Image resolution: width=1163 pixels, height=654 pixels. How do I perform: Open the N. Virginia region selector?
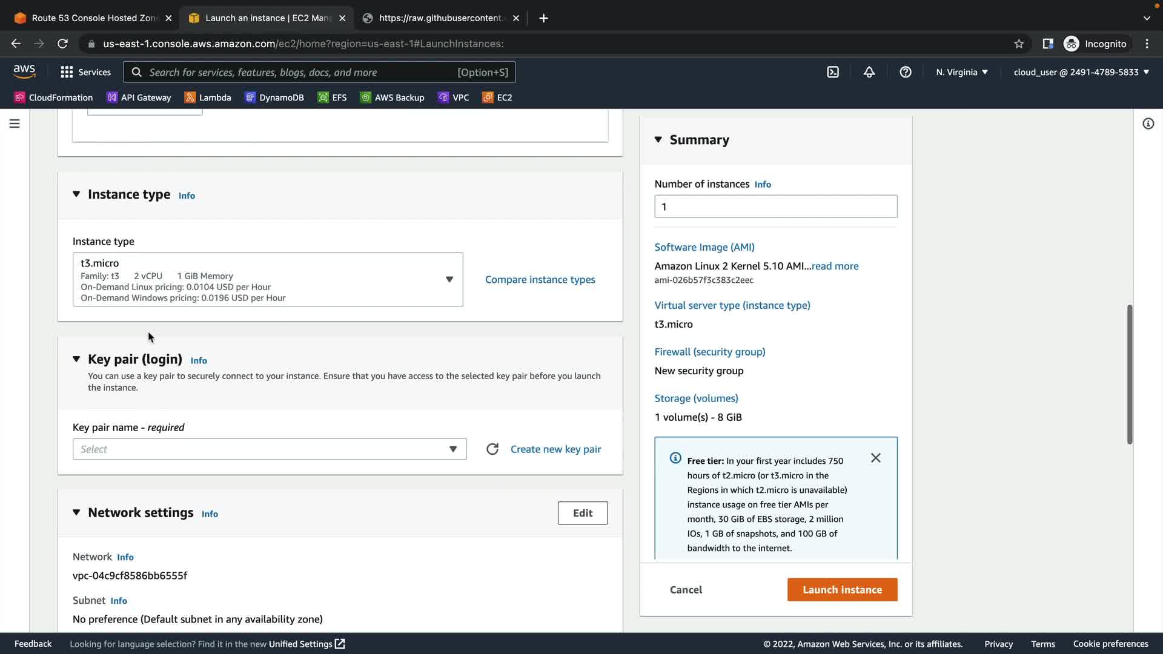pyautogui.click(x=961, y=72)
